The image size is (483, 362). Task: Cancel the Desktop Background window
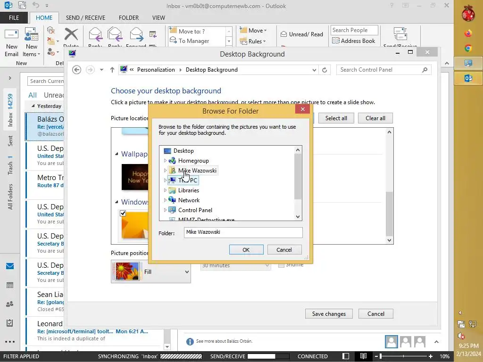(376, 313)
